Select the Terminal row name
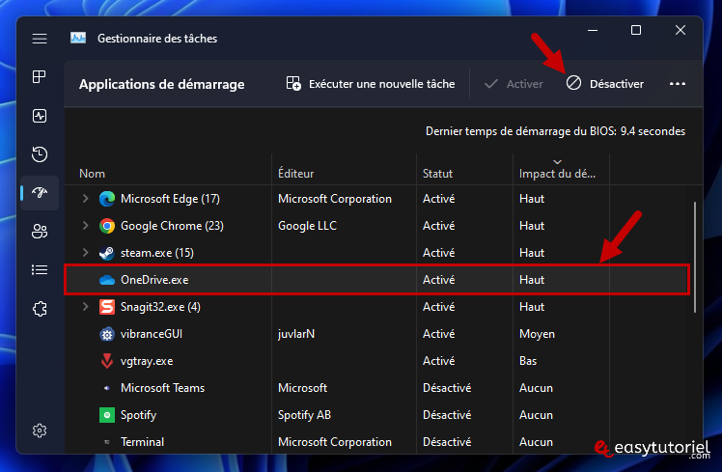The image size is (722, 472). 142,442
